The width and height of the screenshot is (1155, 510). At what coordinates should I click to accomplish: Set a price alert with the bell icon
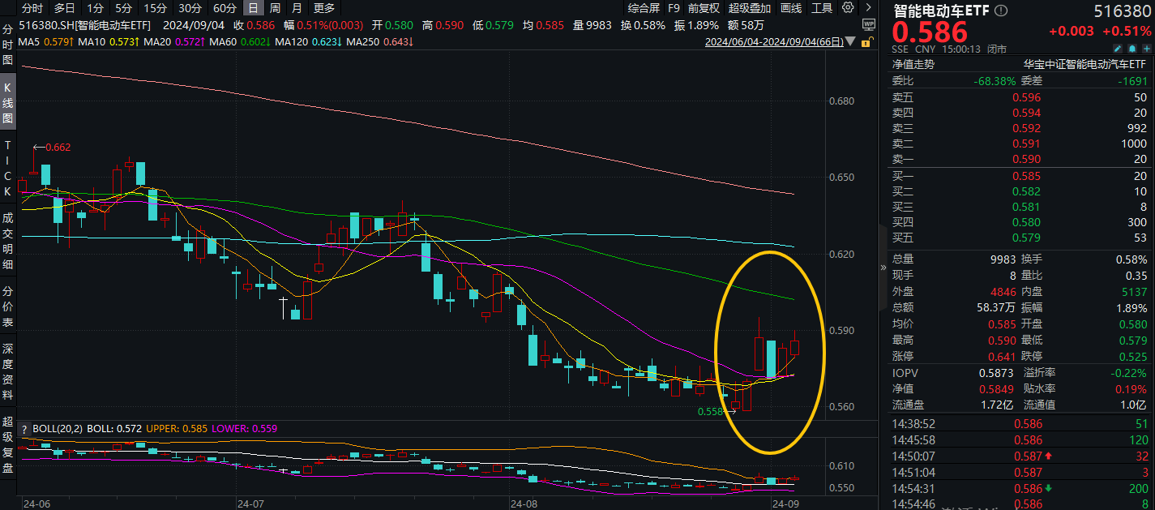pos(1132,49)
